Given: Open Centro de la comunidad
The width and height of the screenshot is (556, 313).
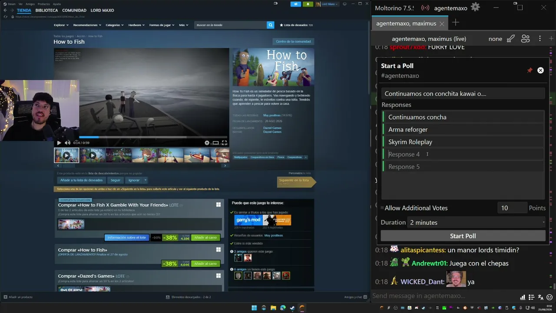Looking at the screenshot, I should click(293, 41).
